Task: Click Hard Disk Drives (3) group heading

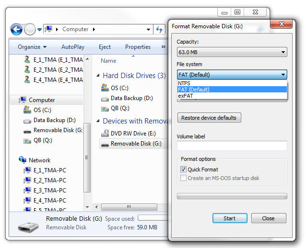Action: (x=134, y=76)
